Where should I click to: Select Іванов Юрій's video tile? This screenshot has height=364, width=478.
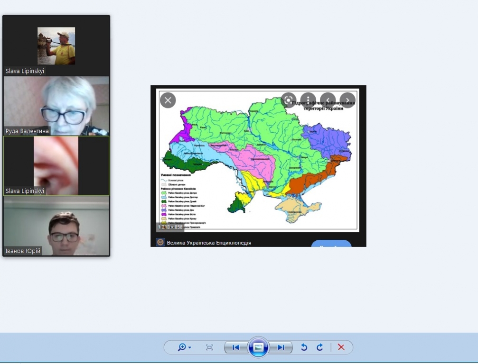[x=56, y=226]
